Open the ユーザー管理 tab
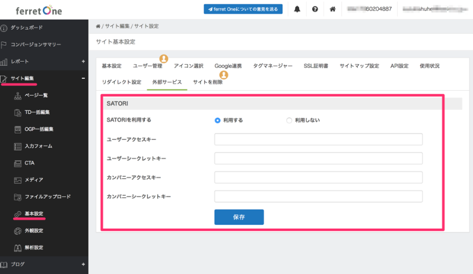Screen dimensions: 473x274 point(148,66)
